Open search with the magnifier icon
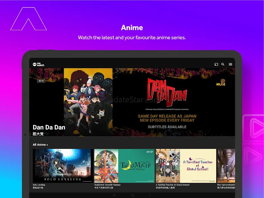This screenshot has width=264, height=198. [x=223, y=64]
